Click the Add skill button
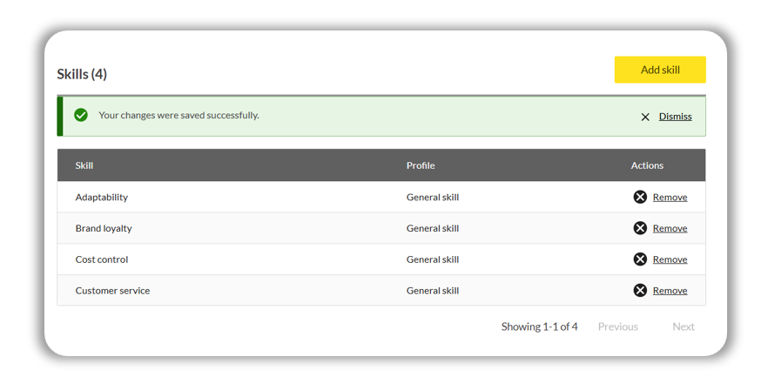This screenshot has height=377, width=761. tap(660, 70)
